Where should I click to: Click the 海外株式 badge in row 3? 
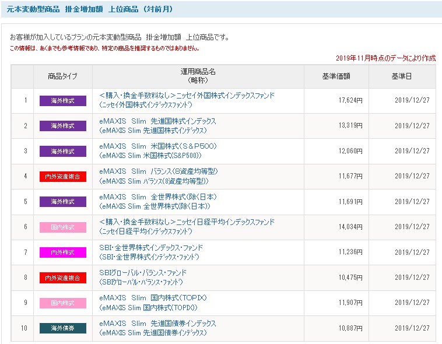point(63,151)
